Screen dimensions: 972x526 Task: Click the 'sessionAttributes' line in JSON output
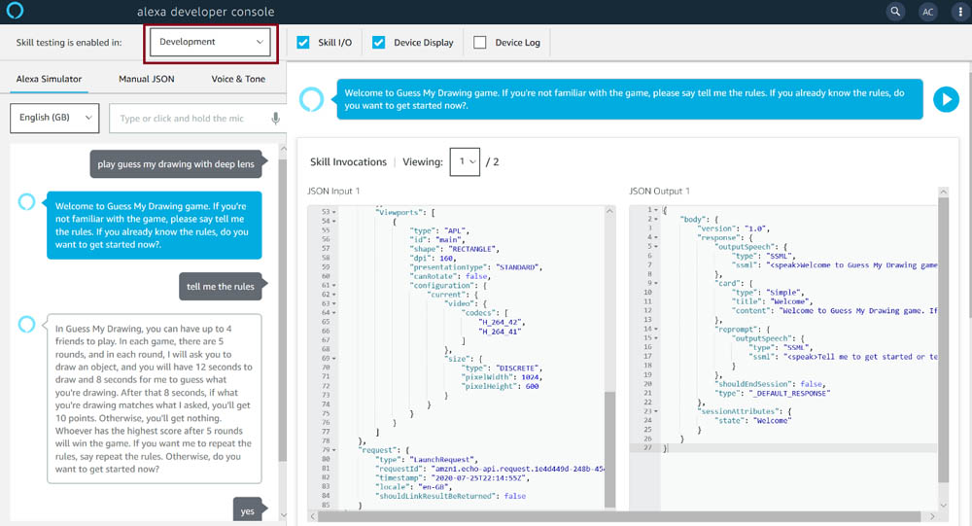coord(744,411)
